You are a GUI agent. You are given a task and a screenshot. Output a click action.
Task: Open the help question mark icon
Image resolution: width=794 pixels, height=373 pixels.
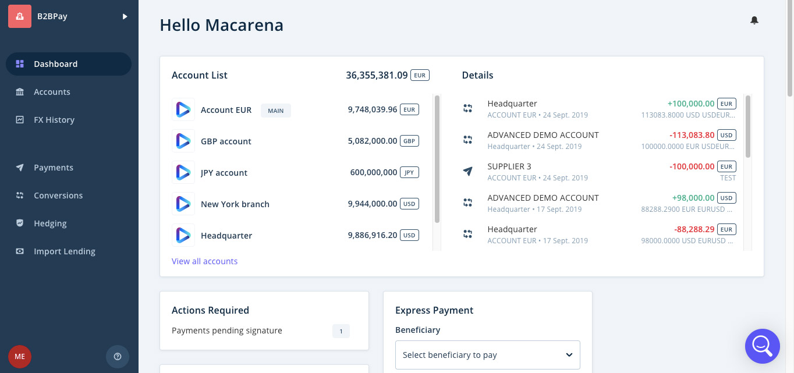click(118, 356)
